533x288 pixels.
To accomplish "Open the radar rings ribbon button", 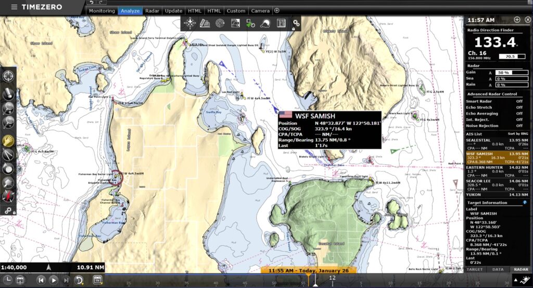I will (x=220, y=23).
